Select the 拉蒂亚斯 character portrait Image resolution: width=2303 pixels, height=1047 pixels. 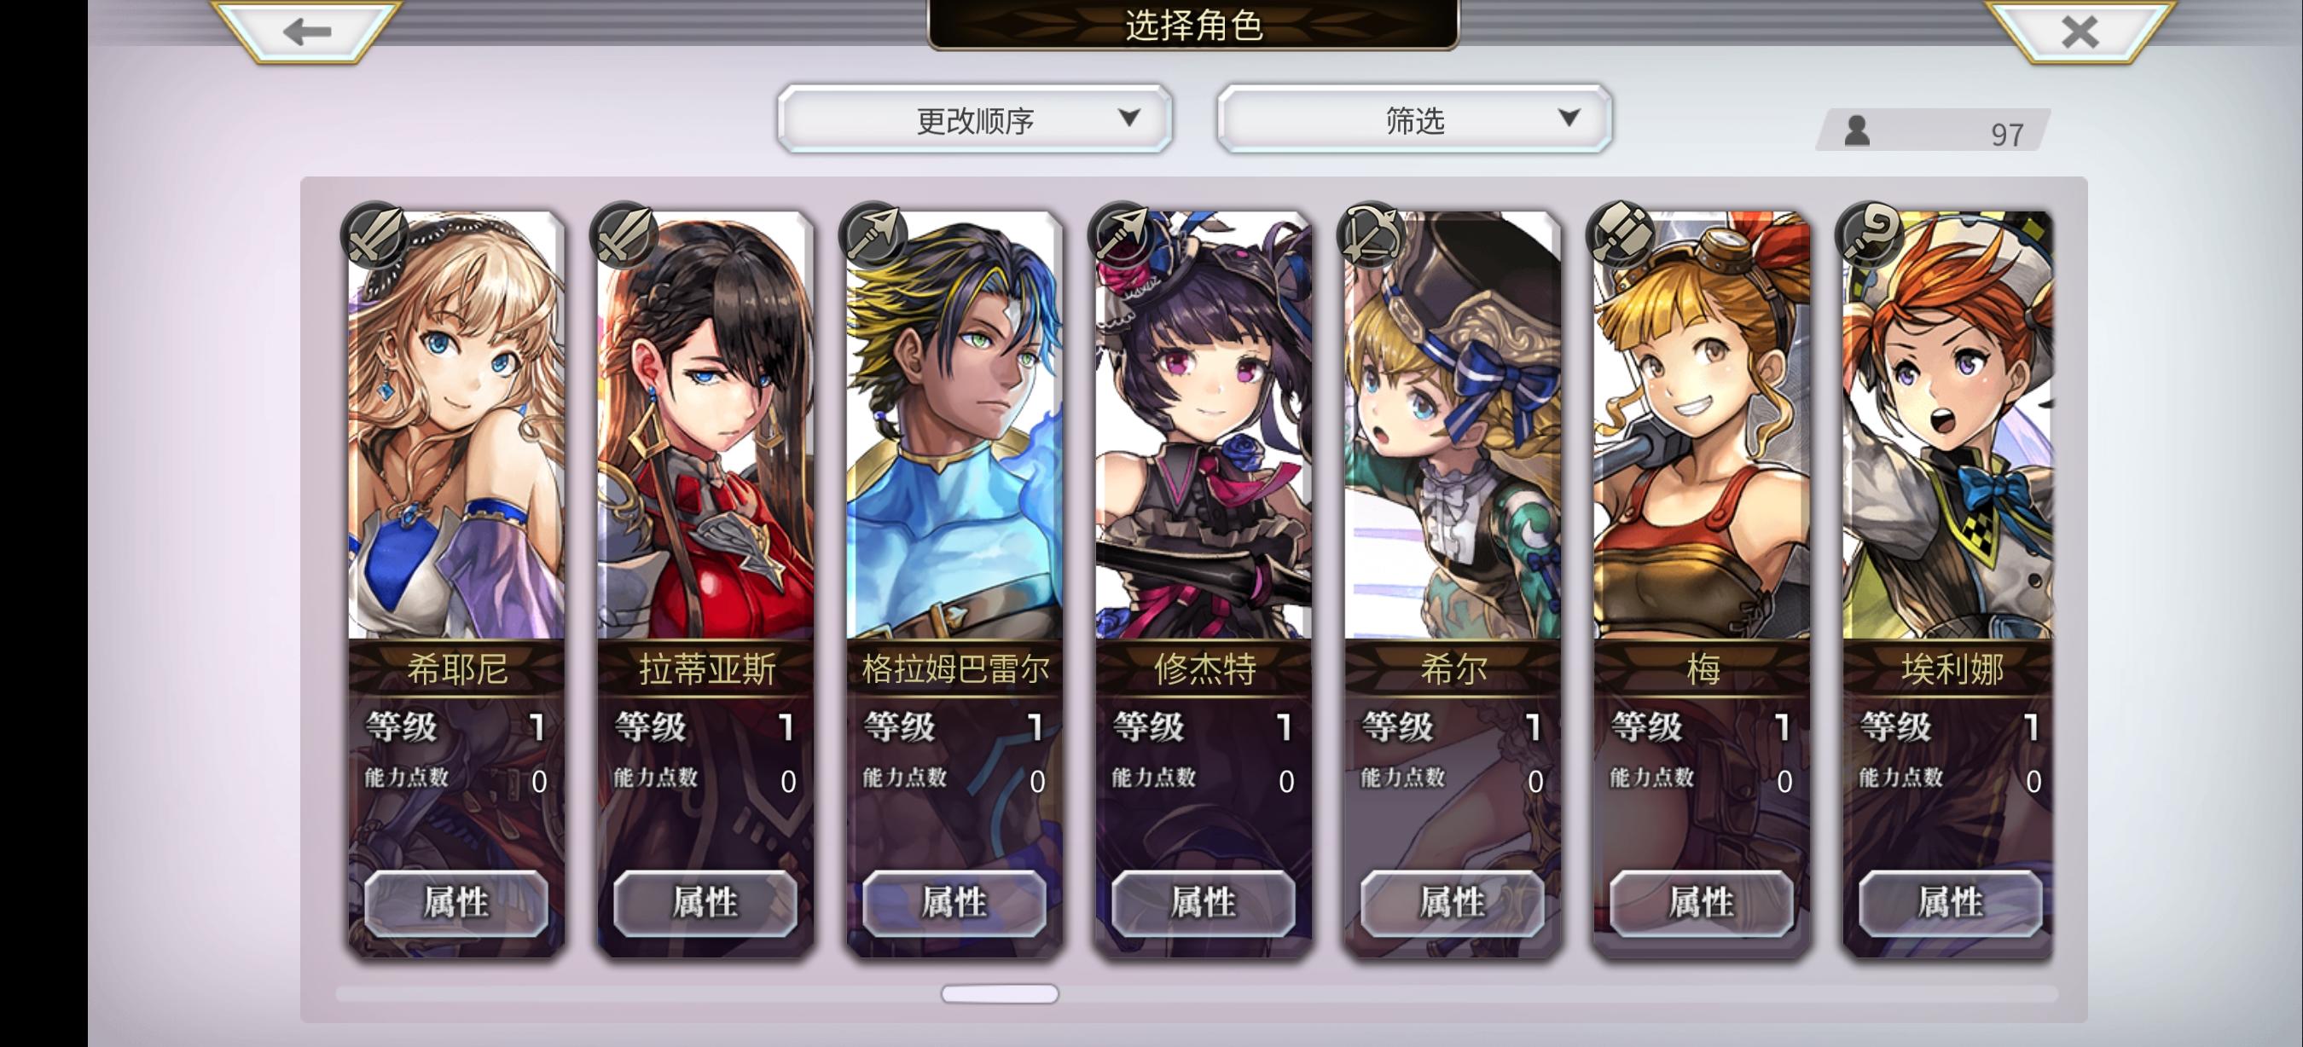[x=705, y=425]
